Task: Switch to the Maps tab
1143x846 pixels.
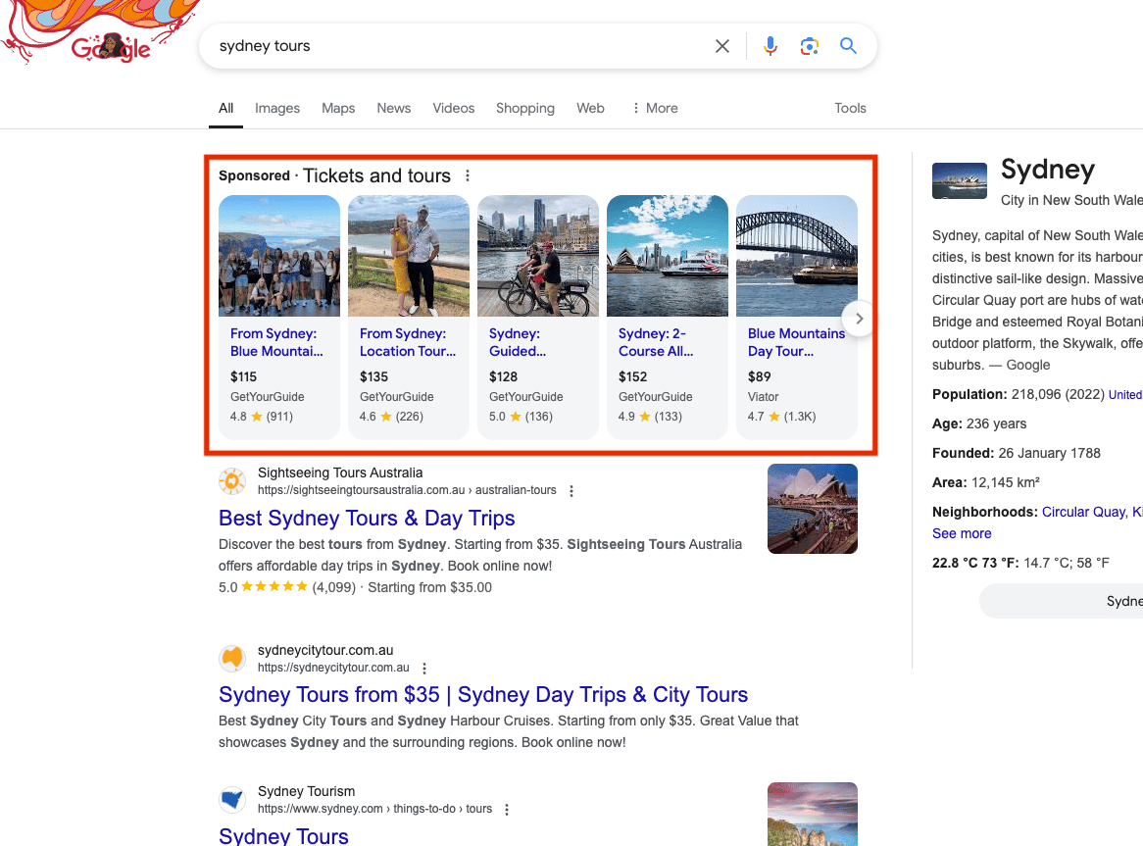Action: point(338,108)
